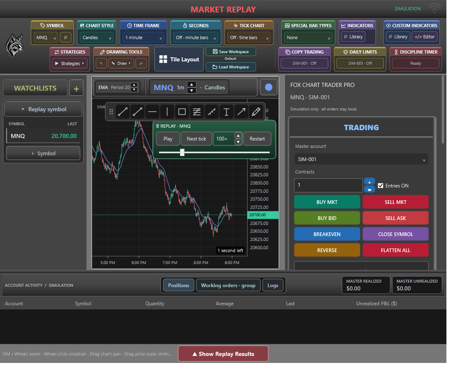Click the replay progress slider handle
This screenshot has width=453, height=379.
pos(182,152)
